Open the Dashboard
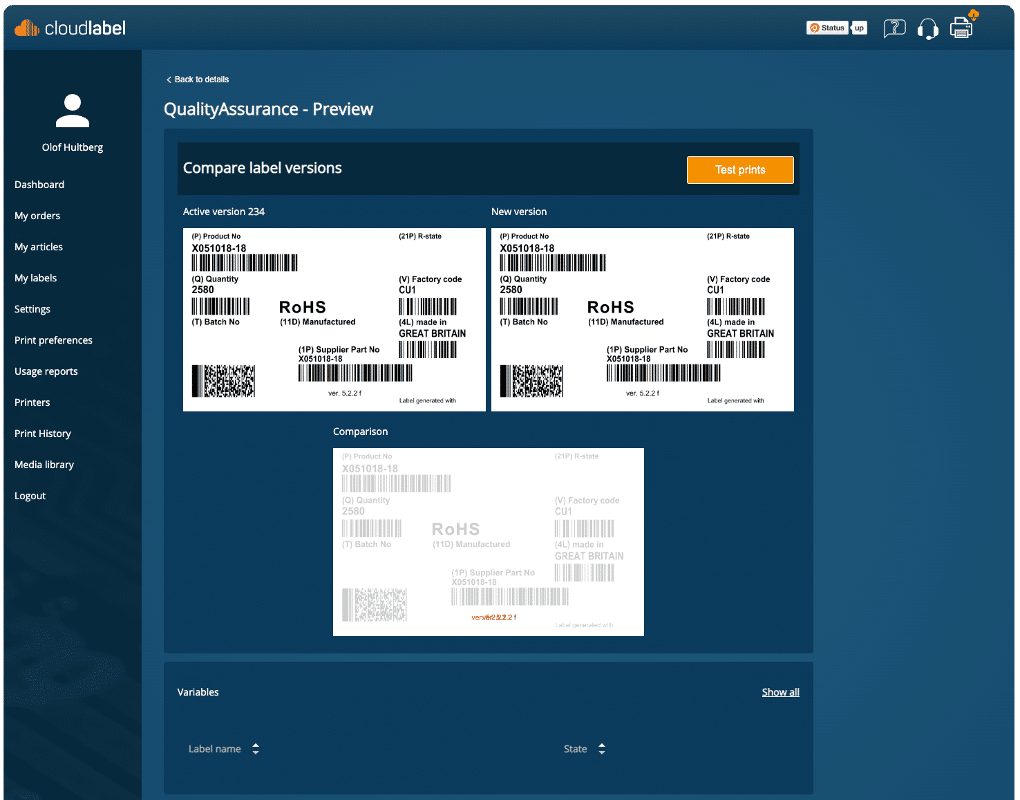The width and height of the screenshot is (1020, 800). pos(39,185)
